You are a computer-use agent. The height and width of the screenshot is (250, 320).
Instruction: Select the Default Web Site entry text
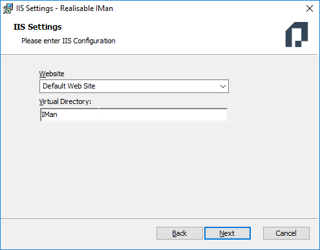coord(69,86)
